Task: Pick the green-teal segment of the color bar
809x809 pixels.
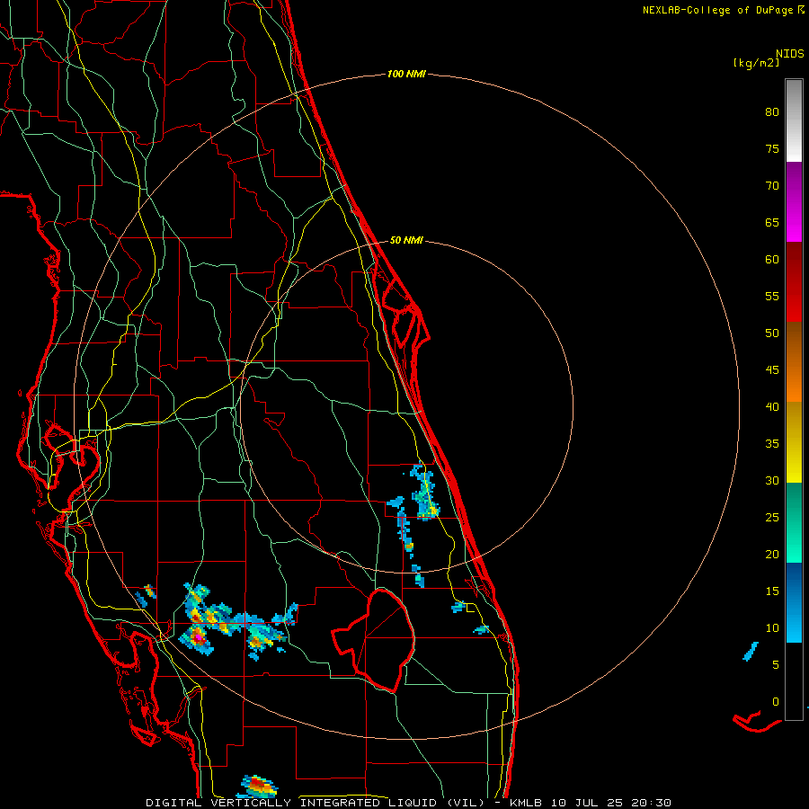Action: click(x=794, y=522)
